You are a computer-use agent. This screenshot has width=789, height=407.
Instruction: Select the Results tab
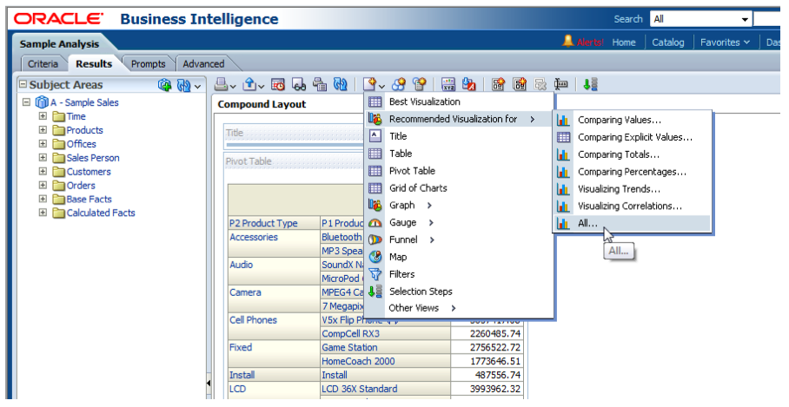pyautogui.click(x=94, y=64)
